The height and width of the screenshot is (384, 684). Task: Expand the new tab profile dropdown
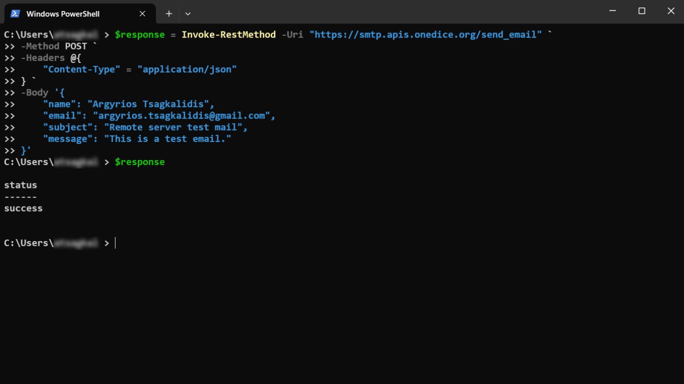188,13
